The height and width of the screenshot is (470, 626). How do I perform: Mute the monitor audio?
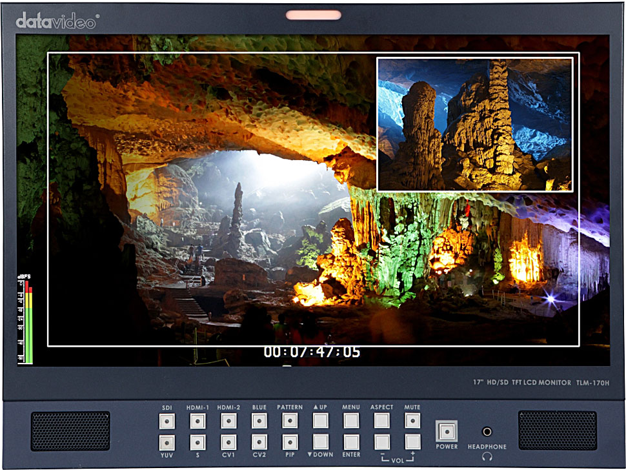[412, 421]
